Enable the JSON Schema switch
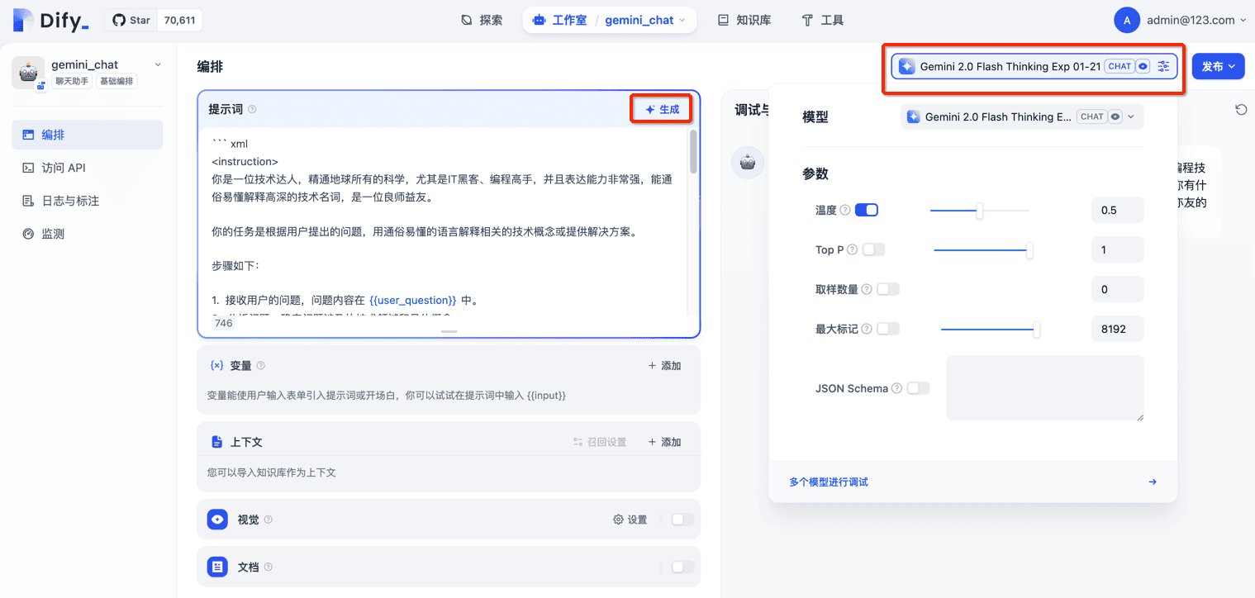Viewport: 1255px width, 598px height. [x=918, y=388]
